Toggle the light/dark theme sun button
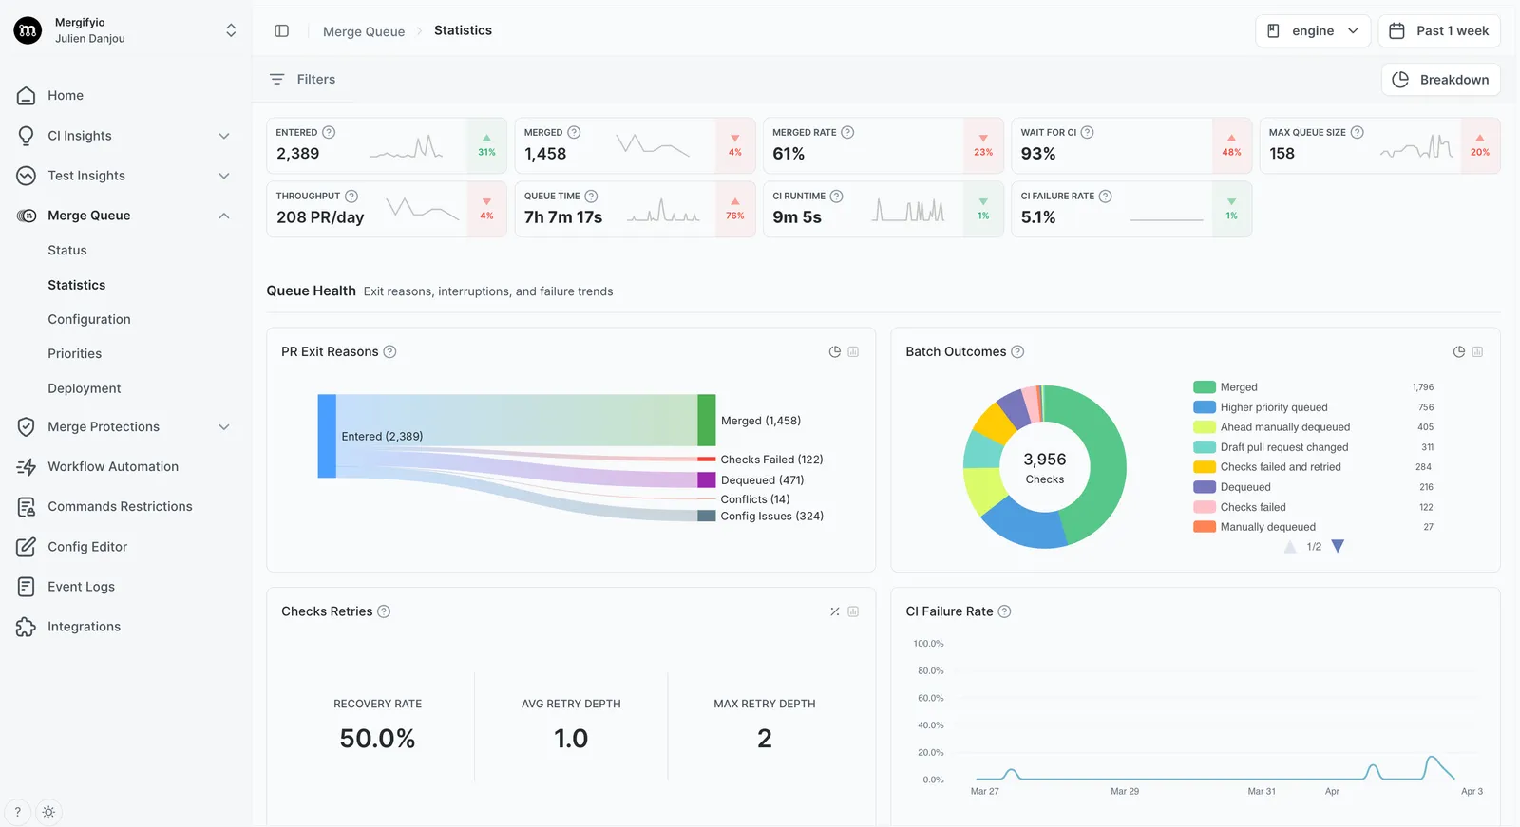1520x827 pixels. 48,812
